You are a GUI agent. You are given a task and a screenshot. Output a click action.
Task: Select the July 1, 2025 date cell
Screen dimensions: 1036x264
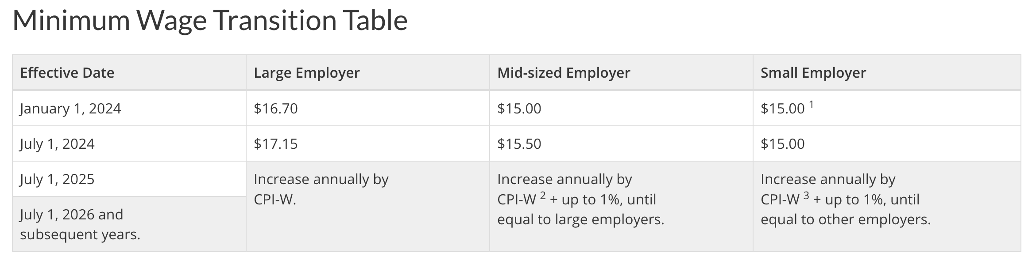pos(57,179)
